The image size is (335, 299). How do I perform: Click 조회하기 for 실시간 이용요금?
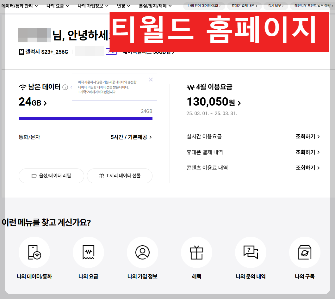308,136
